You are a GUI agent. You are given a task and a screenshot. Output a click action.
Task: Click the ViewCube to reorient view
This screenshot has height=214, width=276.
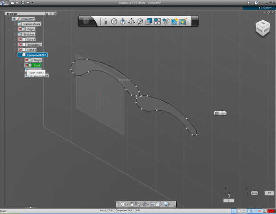(x=263, y=28)
